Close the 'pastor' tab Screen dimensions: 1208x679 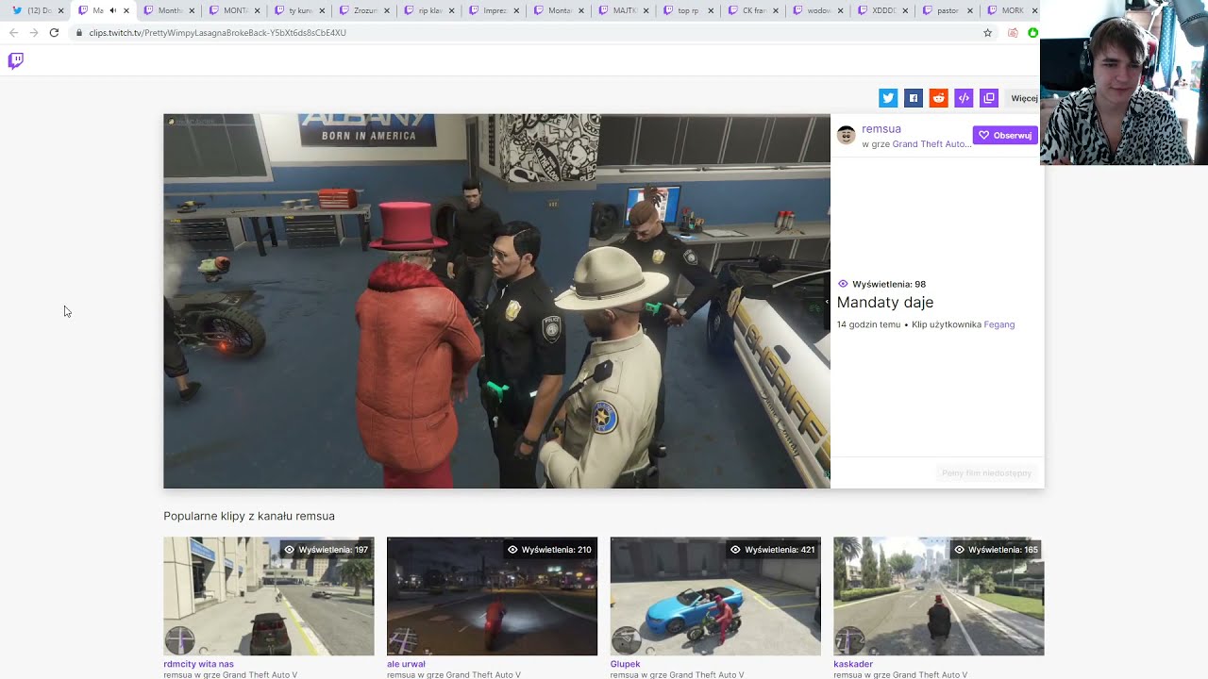970,10
